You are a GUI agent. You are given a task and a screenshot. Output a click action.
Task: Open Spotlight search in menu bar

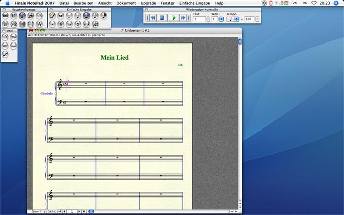[336, 3]
